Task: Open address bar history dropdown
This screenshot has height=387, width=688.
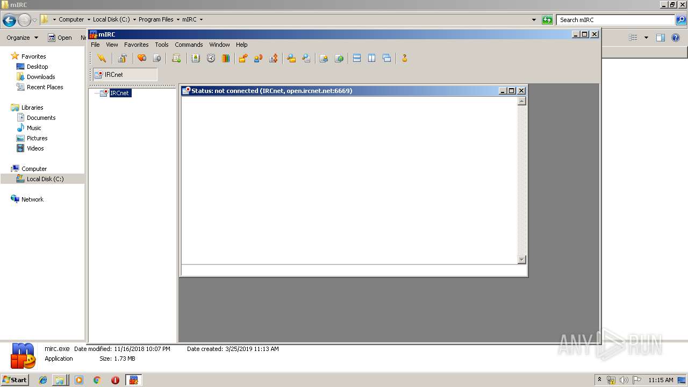Action: coord(534,20)
